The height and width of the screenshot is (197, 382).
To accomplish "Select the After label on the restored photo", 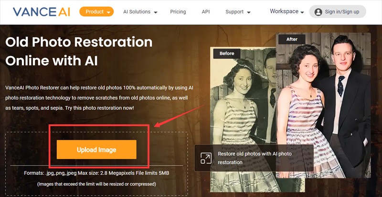I will coord(292,39).
